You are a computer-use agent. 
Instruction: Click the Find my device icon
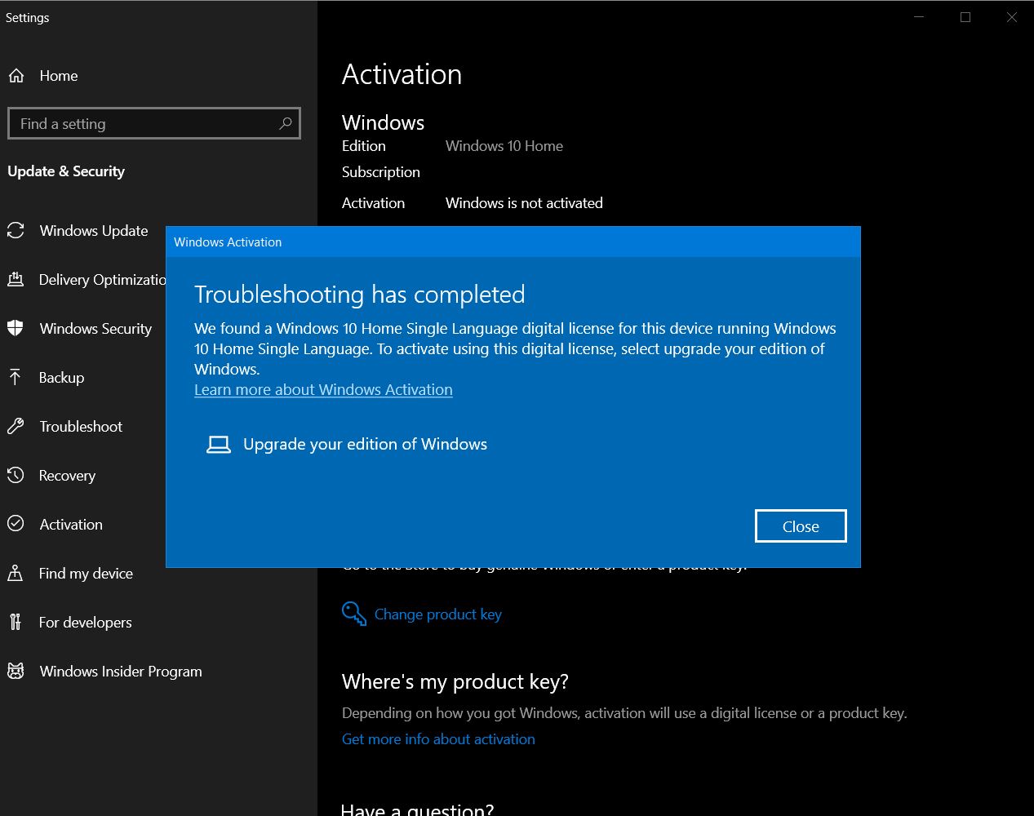pyautogui.click(x=16, y=573)
